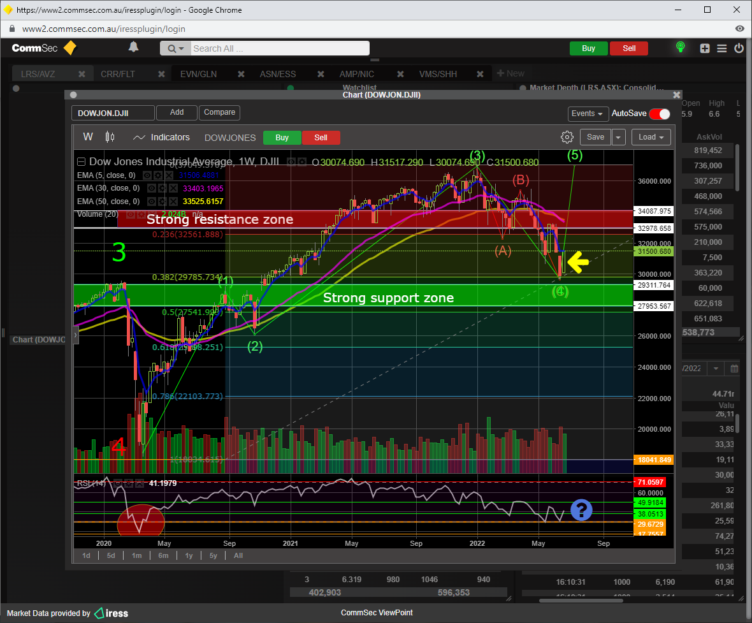
Task: Toggle the AutoSave switch
Action: click(x=660, y=114)
